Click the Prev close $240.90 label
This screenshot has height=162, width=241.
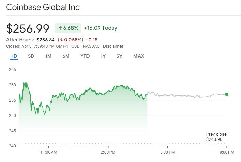click(x=216, y=137)
